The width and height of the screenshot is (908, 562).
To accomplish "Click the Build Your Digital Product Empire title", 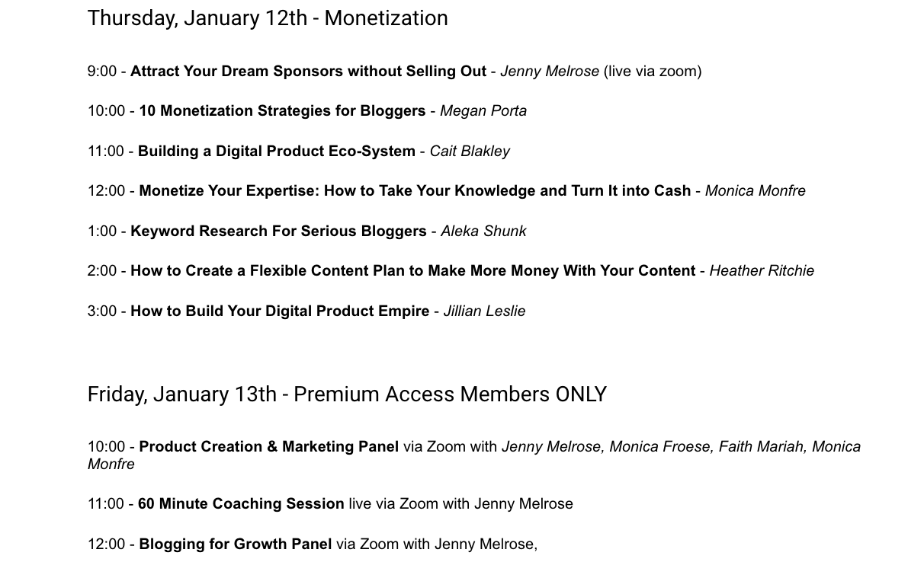I will [280, 311].
